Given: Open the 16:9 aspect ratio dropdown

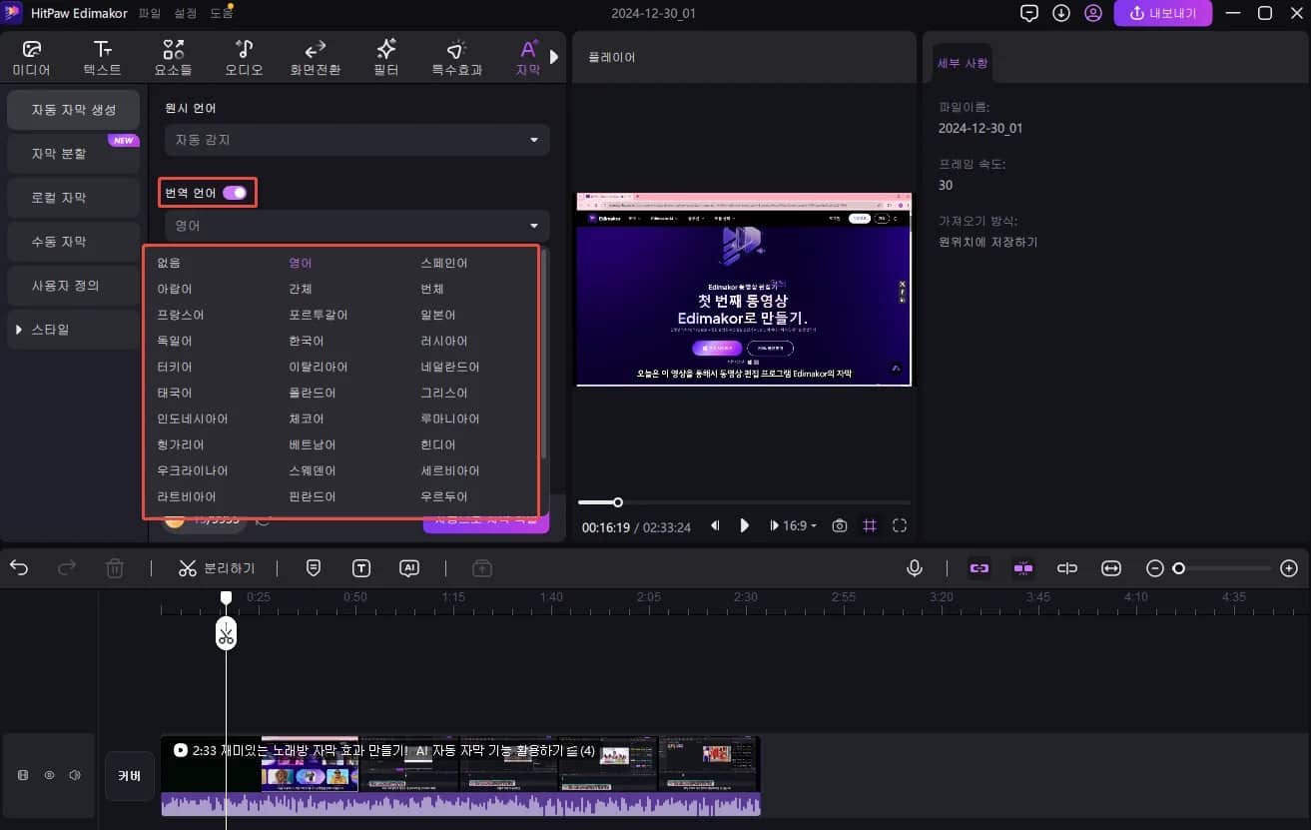Looking at the screenshot, I should (x=793, y=524).
